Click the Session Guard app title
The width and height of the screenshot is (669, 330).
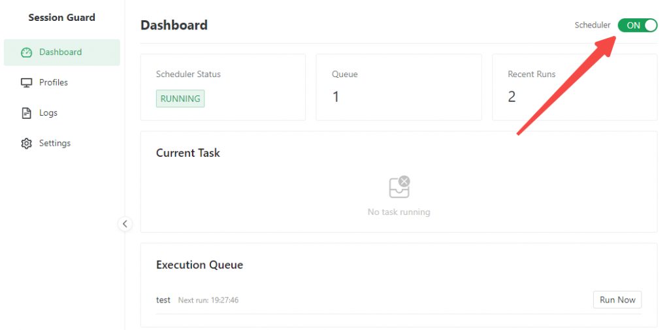click(61, 18)
